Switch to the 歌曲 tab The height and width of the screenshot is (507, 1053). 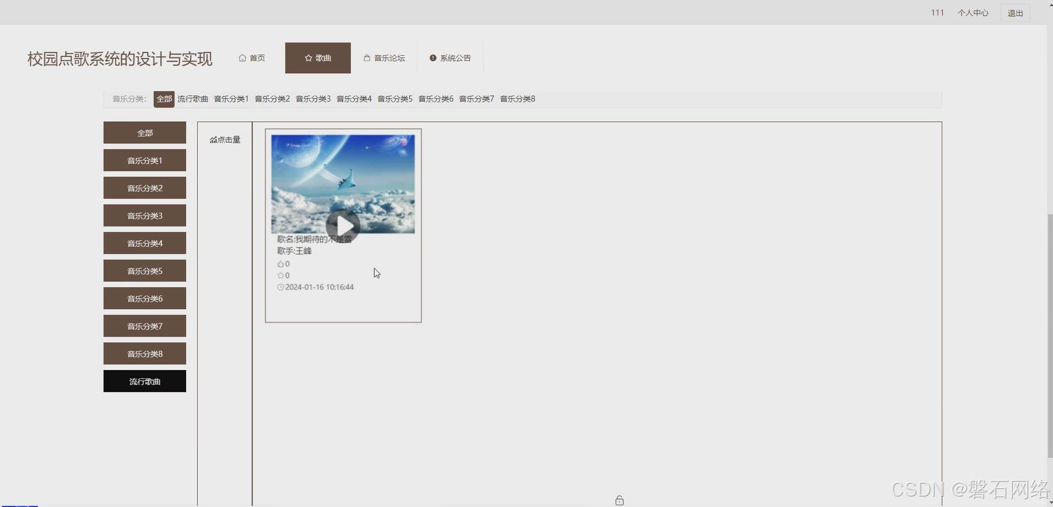point(318,58)
